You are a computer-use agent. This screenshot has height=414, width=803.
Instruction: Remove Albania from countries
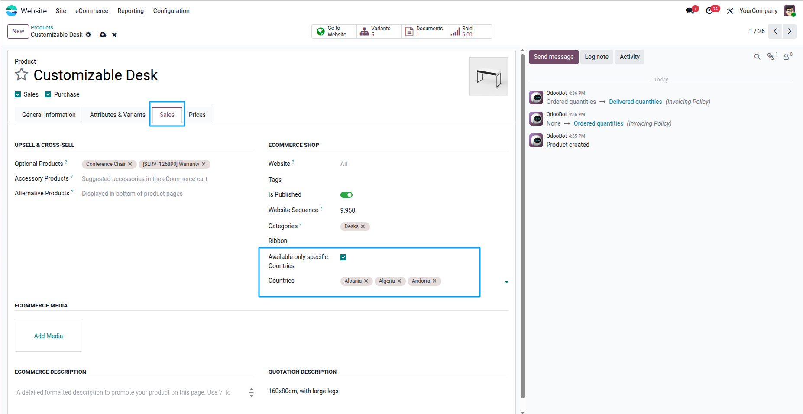pos(366,281)
